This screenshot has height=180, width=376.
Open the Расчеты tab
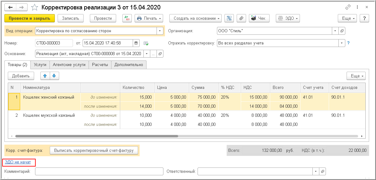pyautogui.click(x=100, y=64)
